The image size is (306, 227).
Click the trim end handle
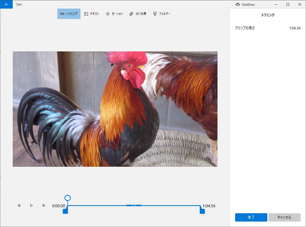[x=202, y=211]
